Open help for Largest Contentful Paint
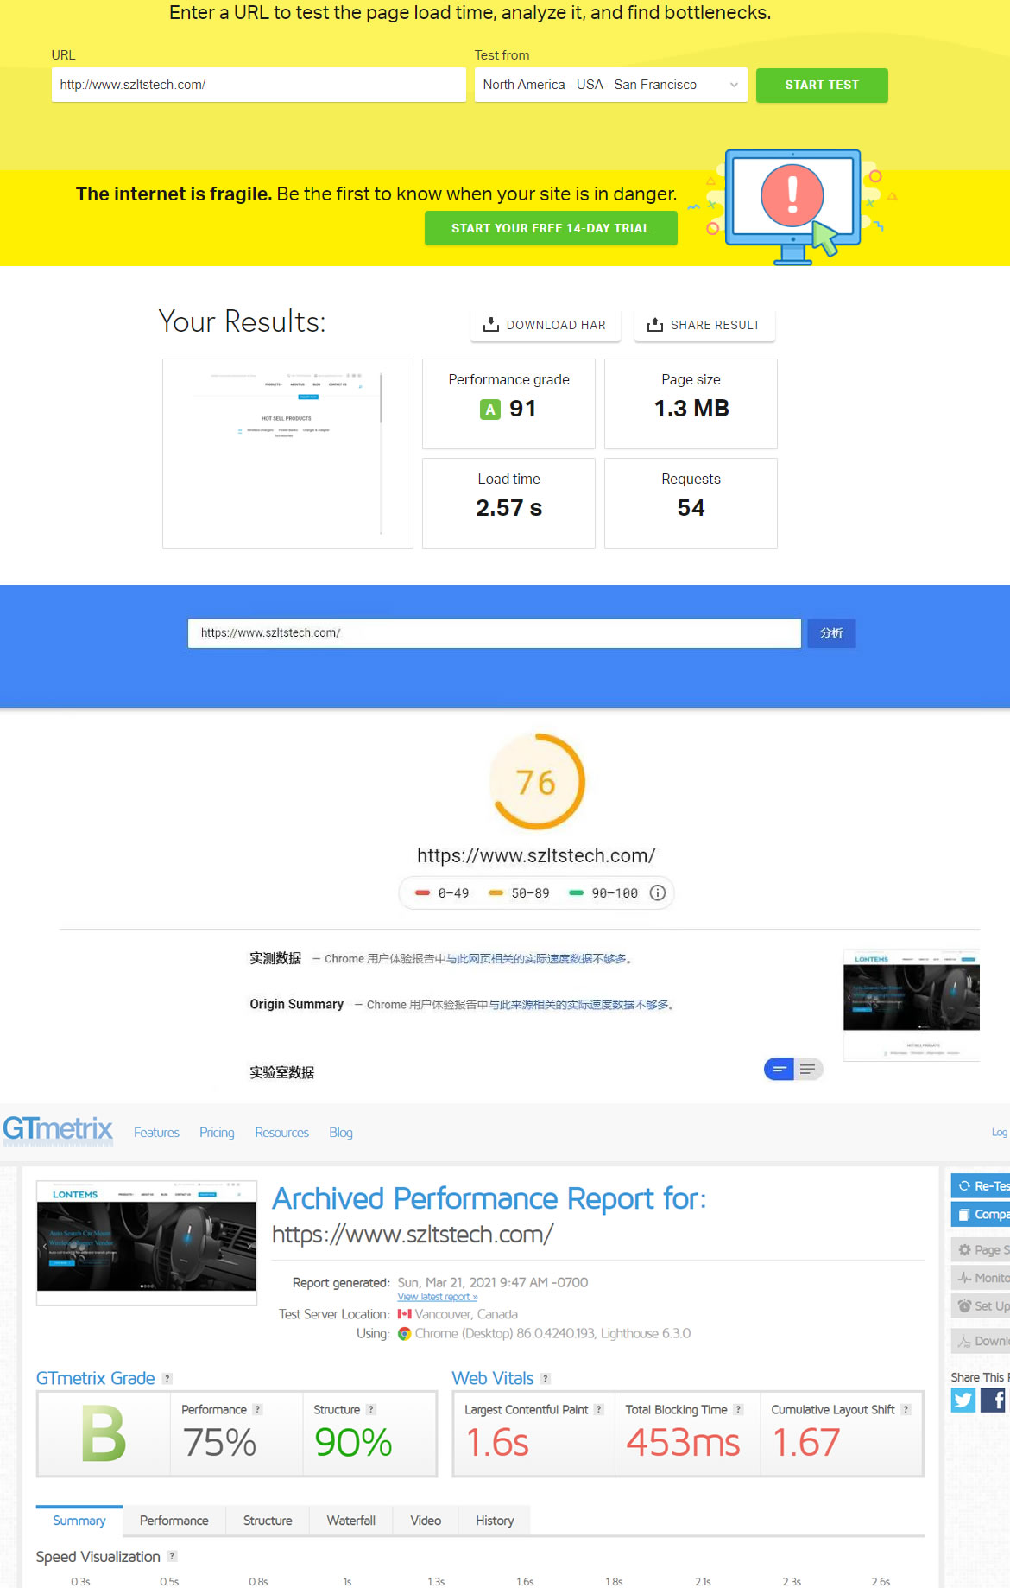 point(599,1410)
